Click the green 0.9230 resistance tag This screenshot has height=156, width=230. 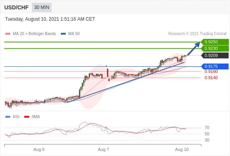(215, 48)
